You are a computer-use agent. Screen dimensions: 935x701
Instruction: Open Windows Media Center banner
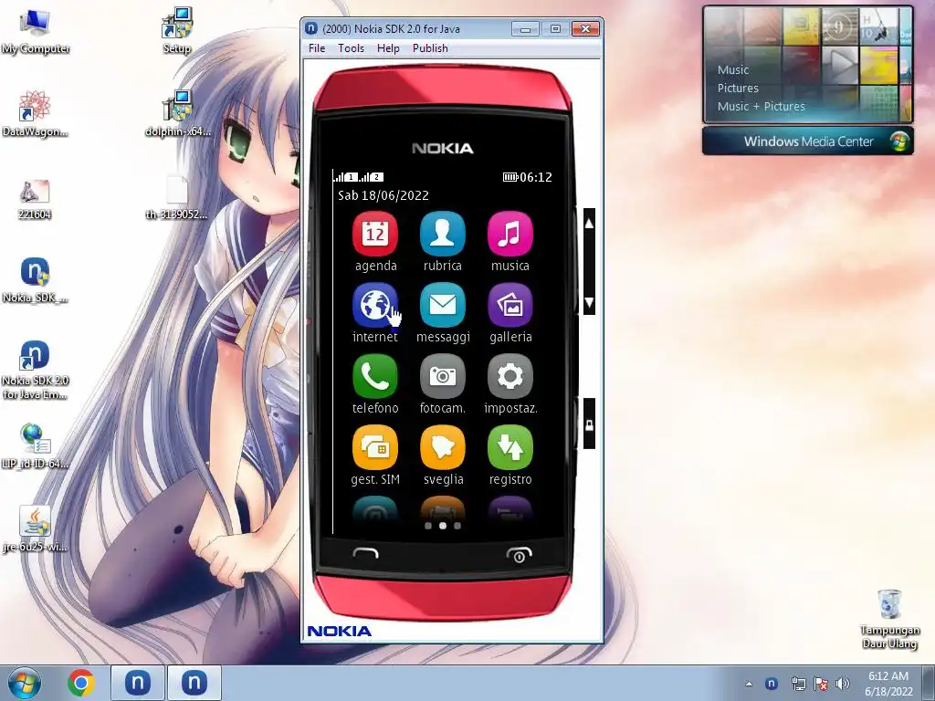[x=808, y=141]
